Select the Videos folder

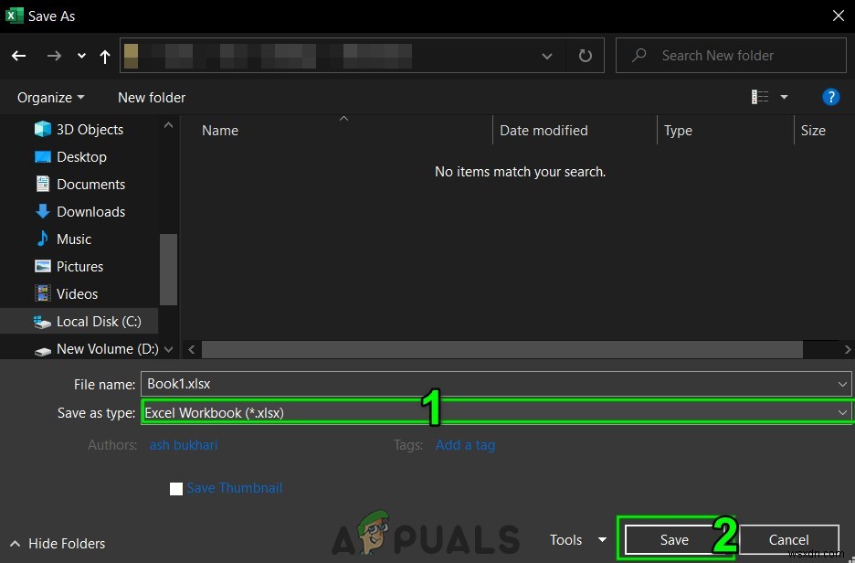tap(79, 294)
